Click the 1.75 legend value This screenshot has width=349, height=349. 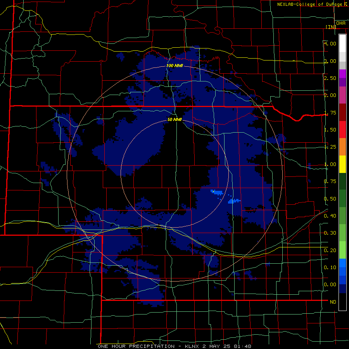pyautogui.click(x=330, y=112)
